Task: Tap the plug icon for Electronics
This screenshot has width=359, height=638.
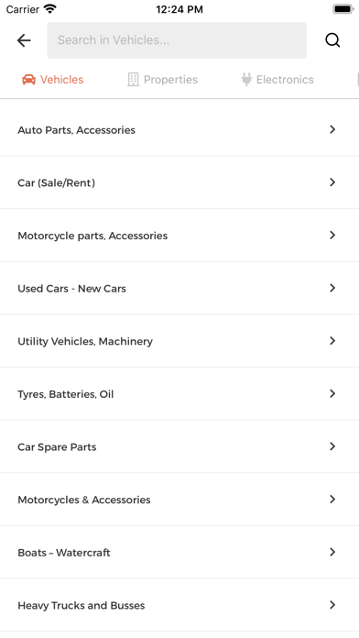Action: point(246,80)
